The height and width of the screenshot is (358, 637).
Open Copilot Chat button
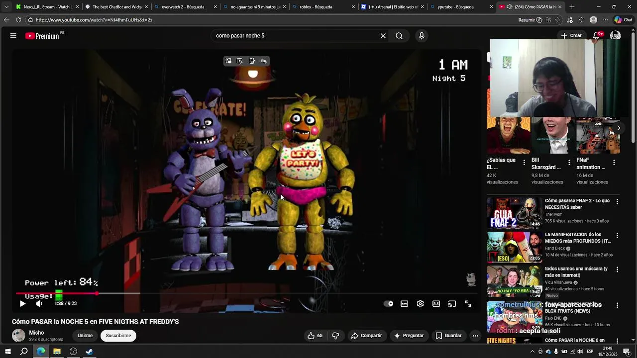tap(623, 20)
